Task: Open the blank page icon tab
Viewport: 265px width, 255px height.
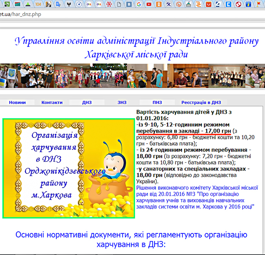Action: (x=119, y=4)
